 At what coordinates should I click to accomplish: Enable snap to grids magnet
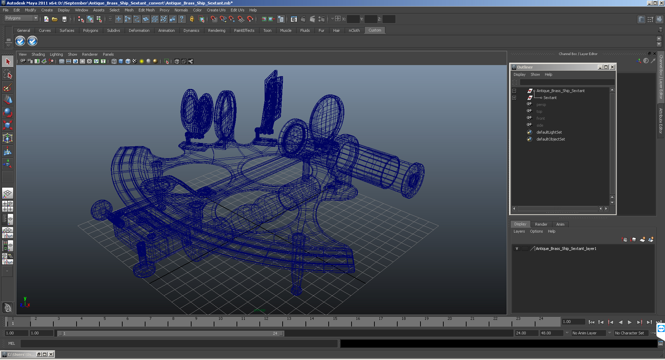point(214,19)
